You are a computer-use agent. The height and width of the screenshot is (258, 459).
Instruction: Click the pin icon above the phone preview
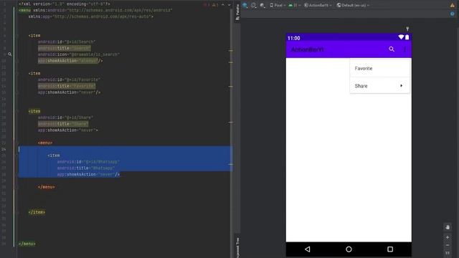[407, 29]
